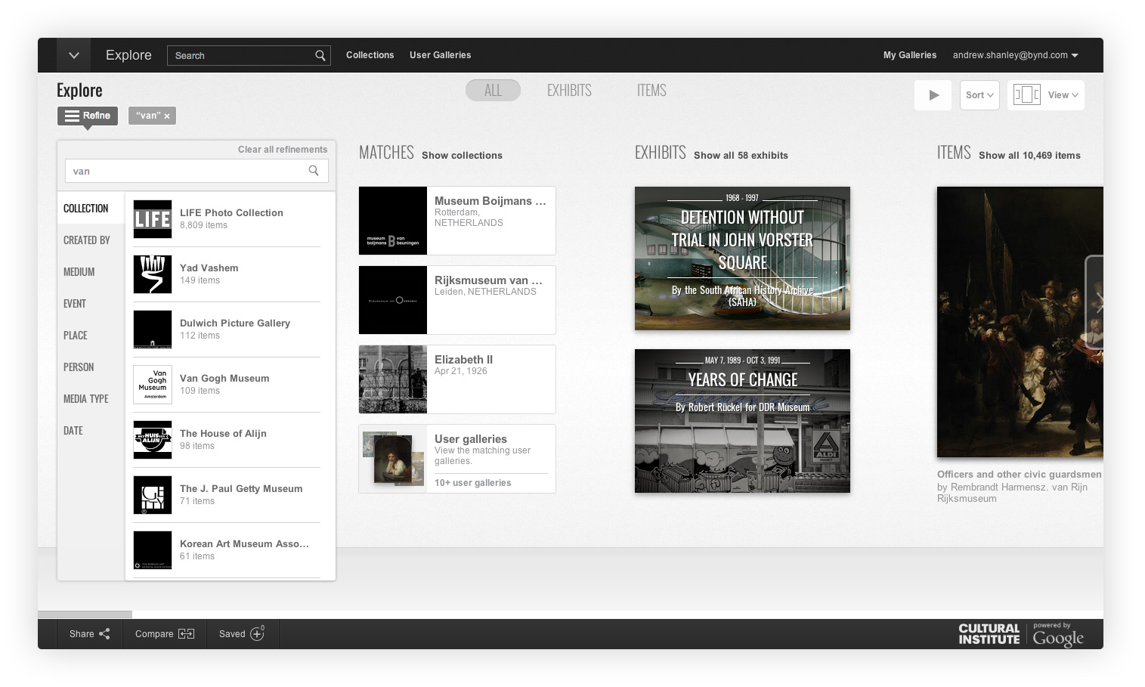Go to My Galleries
Viewport: 1145px width, 687px height.
(910, 55)
